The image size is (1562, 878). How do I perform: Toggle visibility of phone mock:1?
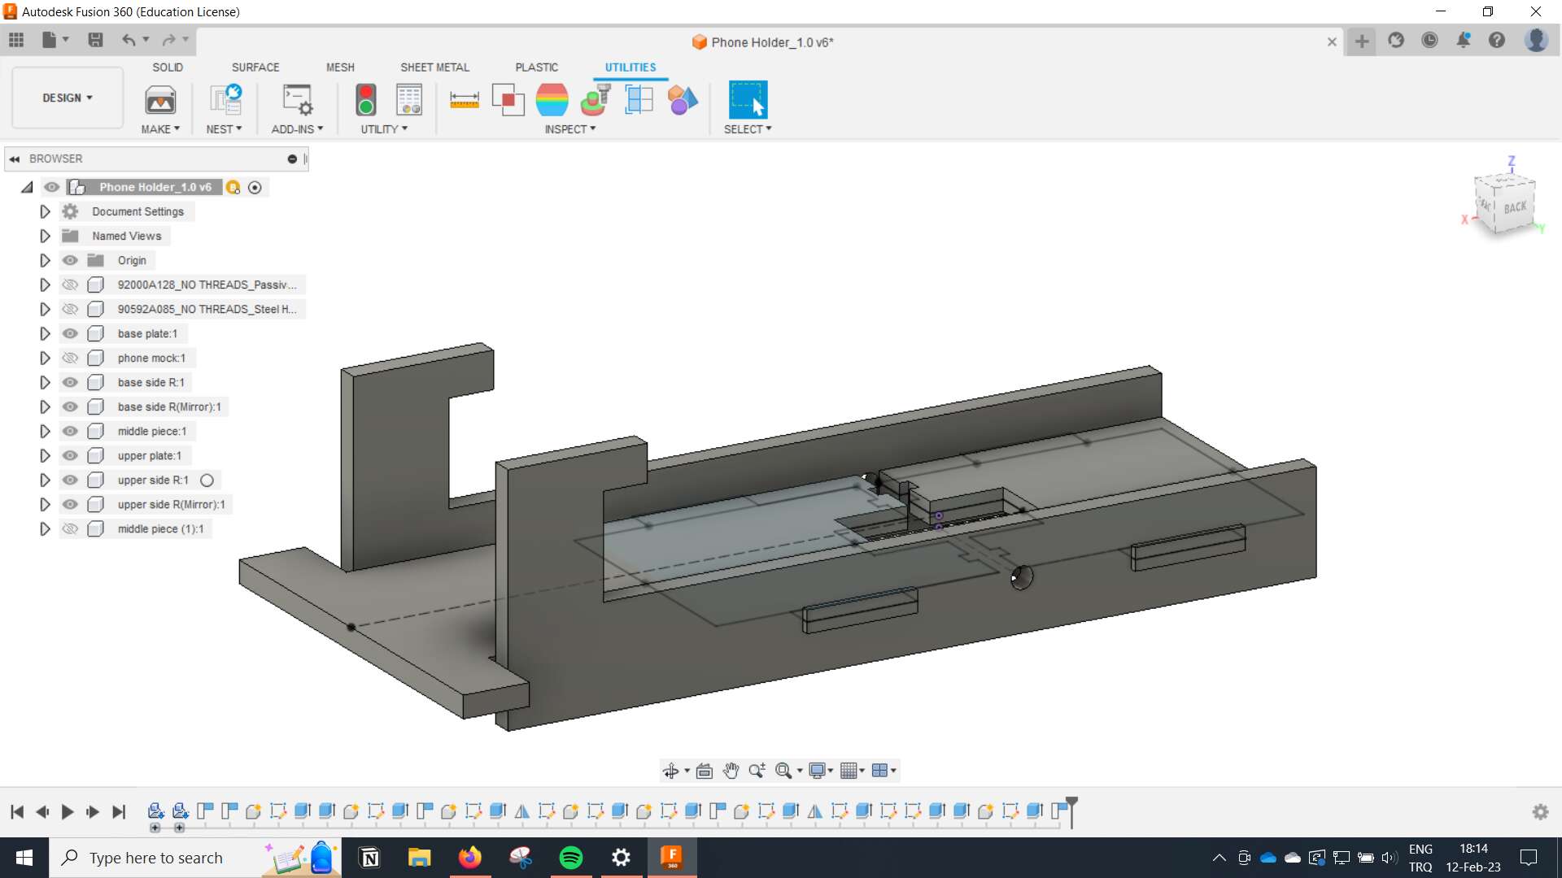(x=70, y=357)
